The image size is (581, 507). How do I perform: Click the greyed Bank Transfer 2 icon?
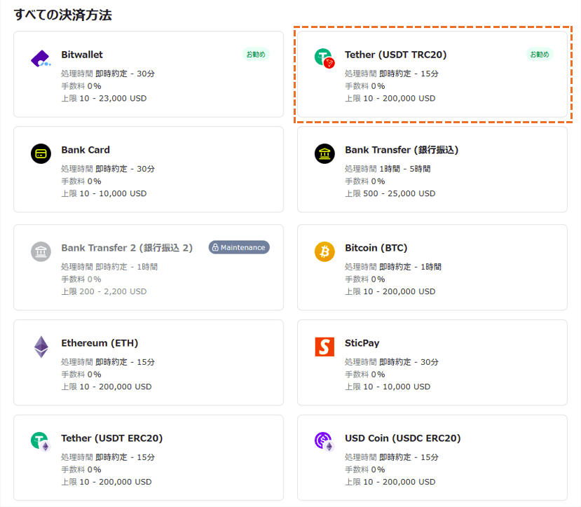(41, 251)
